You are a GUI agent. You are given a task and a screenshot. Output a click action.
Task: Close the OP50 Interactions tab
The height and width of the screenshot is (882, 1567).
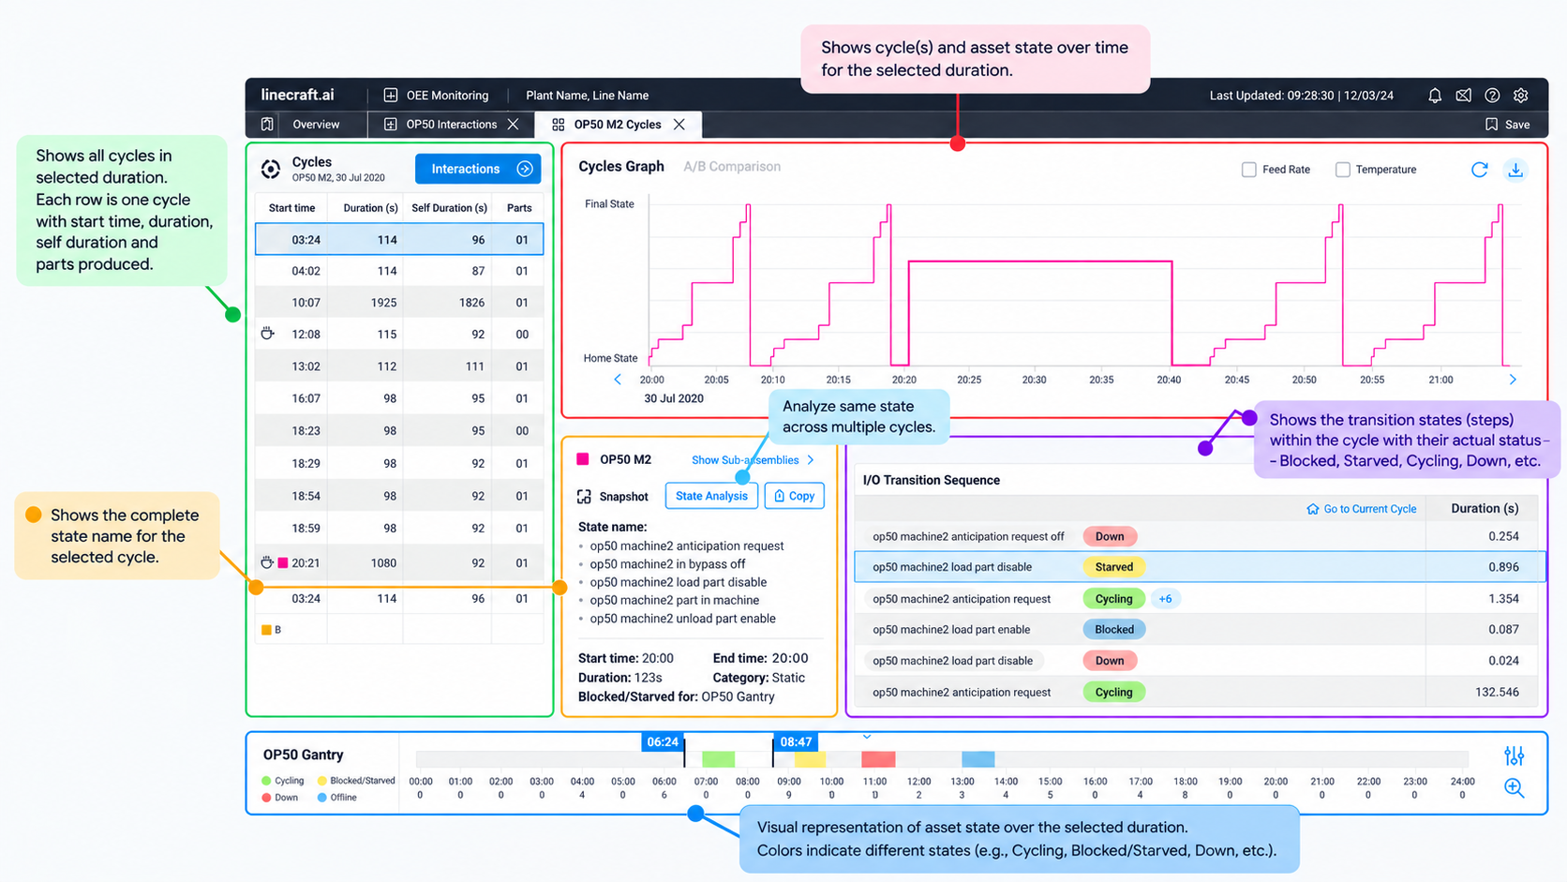click(x=514, y=125)
